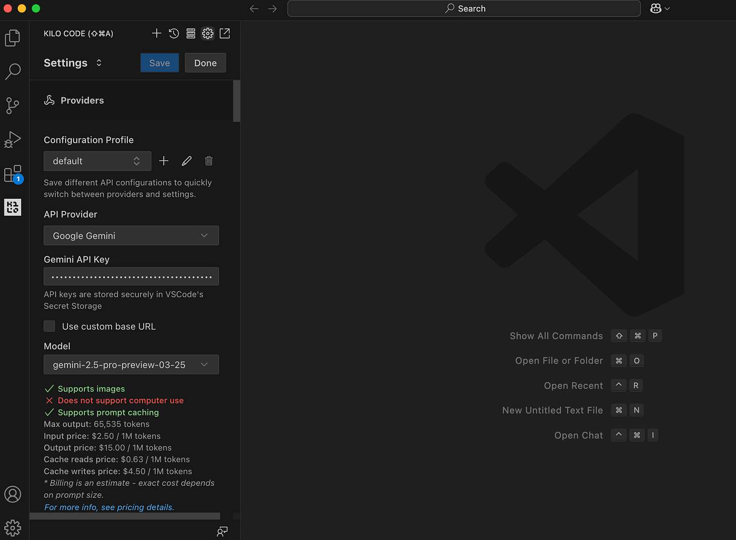736x540 pixels.
Task: Start new Kilo Code task with plus icon
Action: [157, 33]
